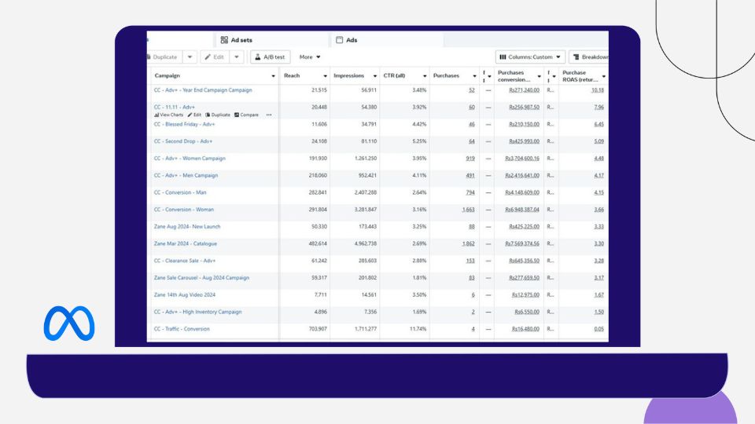
Task: Open three-dot more options in CC - 11.11 row
Action: (269, 115)
